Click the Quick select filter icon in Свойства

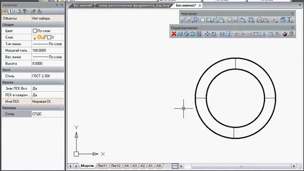tap(25, 11)
